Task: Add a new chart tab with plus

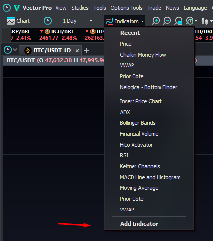Action: (87, 50)
